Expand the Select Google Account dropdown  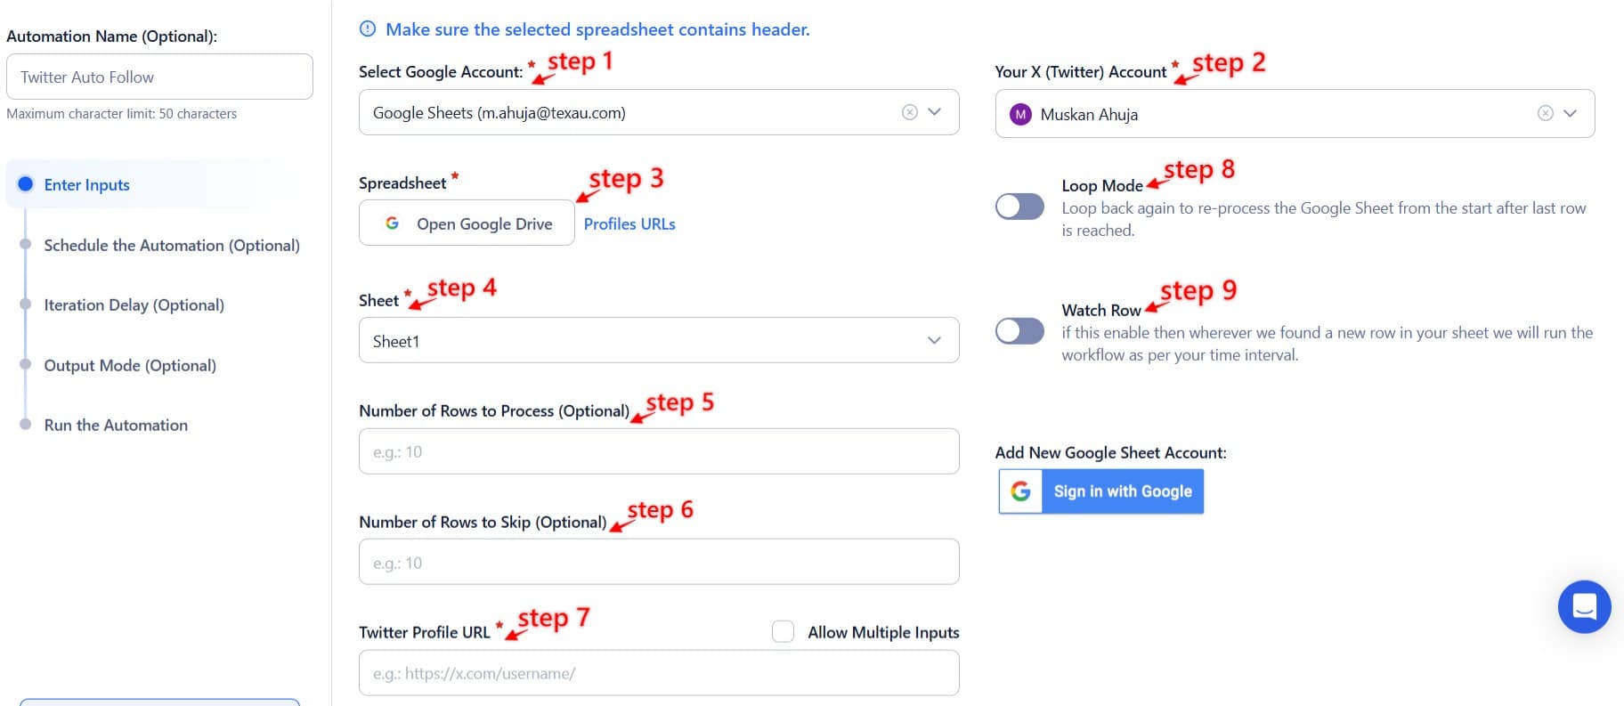coord(934,112)
